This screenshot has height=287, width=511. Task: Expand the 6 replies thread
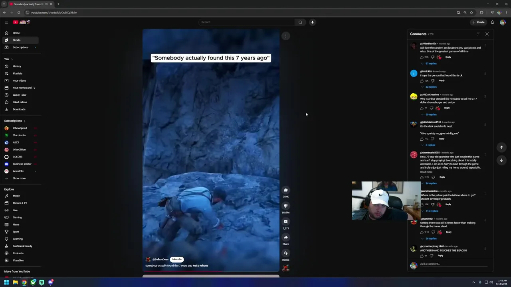[x=428, y=145]
